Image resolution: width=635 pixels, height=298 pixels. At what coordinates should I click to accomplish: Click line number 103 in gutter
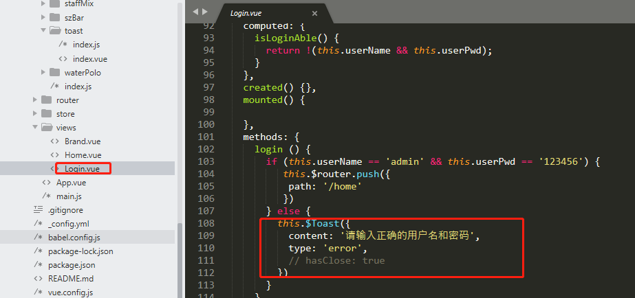coord(206,161)
